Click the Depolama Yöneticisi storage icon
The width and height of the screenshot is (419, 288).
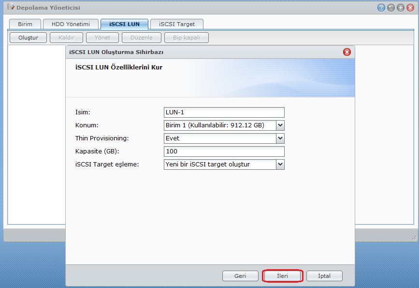click(x=10, y=8)
